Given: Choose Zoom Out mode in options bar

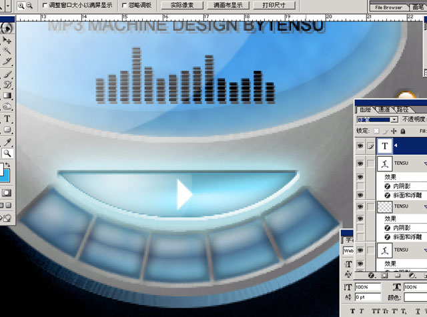Looking at the screenshot, I should click(29, 5).
